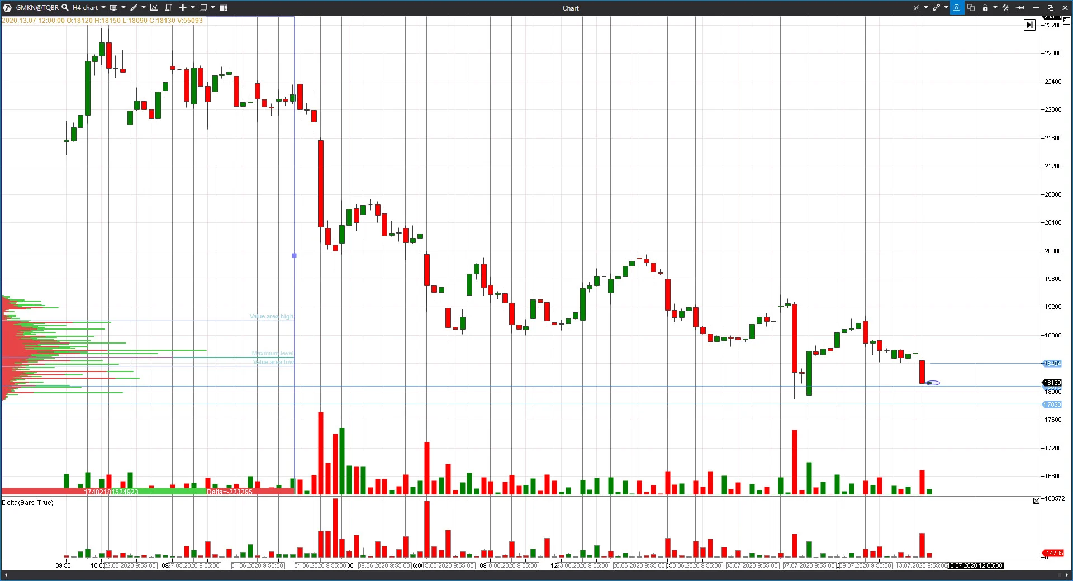
Task: Take chart snapshot with camera icon
Action: tap(957, 8)
